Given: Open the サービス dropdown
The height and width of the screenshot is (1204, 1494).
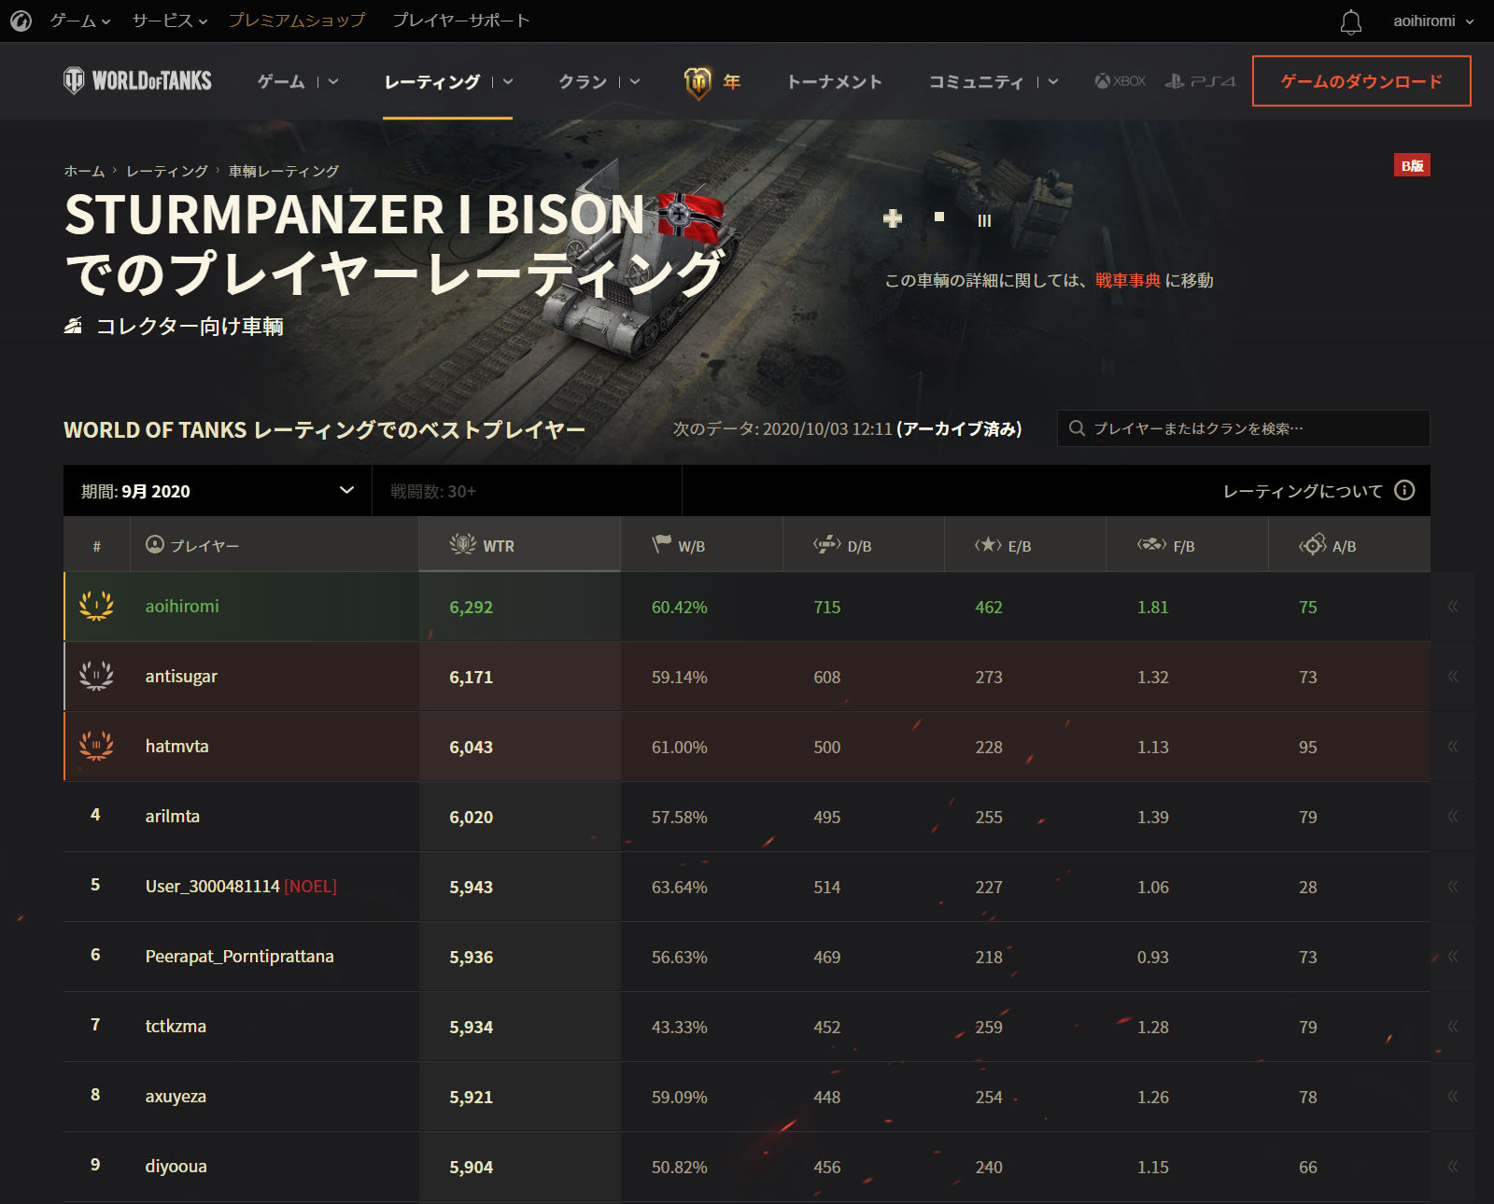Looking at the screenshot, I should (x=170, y=21).
